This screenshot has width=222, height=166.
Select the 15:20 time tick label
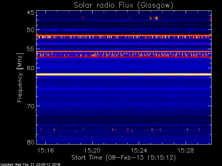92,150
